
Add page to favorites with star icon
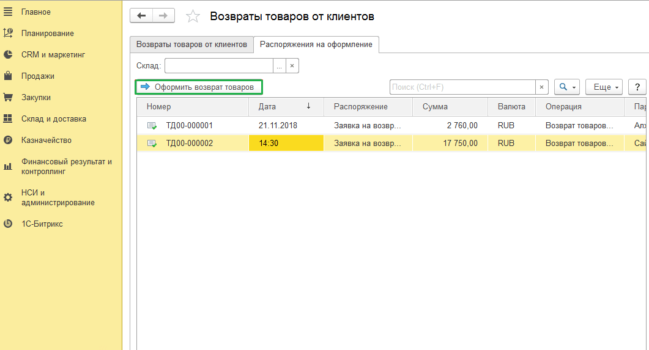193,16
